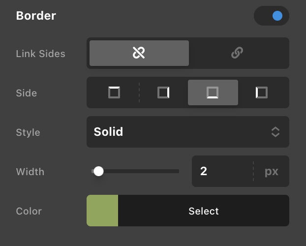The image size is (306, 246).
Task: Open the px unit selector
Action: point(272,171)
